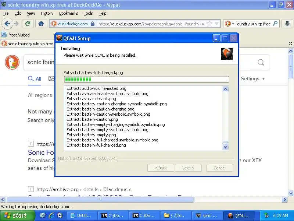Open the File menu
294x221 pixels.
[x=6, y=13]
